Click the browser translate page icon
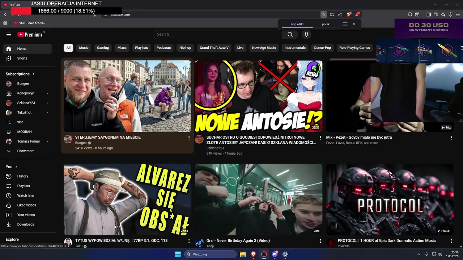This screenshot has width=463, height=260. point(323,14)
